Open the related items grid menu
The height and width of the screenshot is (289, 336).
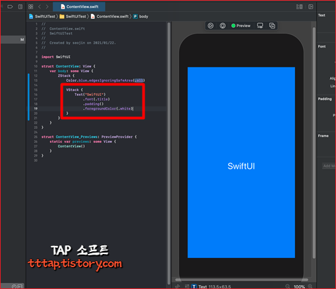31,7
